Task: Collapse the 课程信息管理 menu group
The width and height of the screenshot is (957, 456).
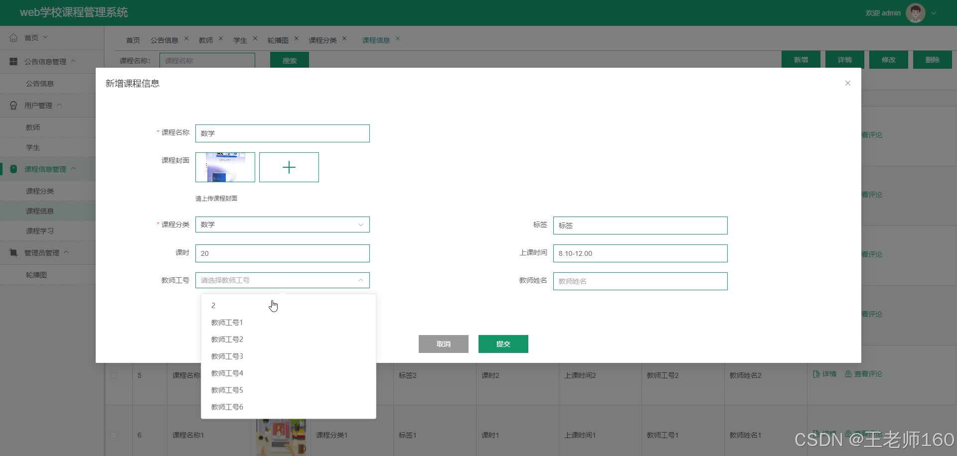Action: point(73,169)
